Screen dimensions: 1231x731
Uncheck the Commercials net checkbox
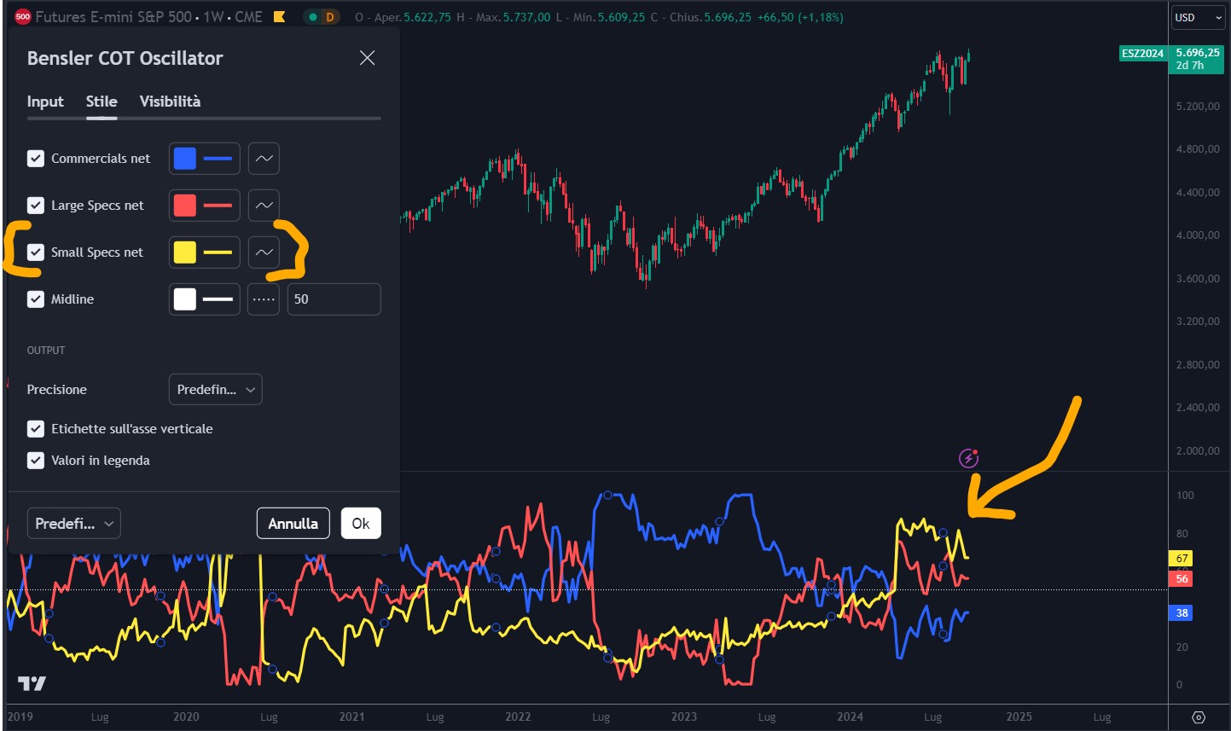pos(36,159)
